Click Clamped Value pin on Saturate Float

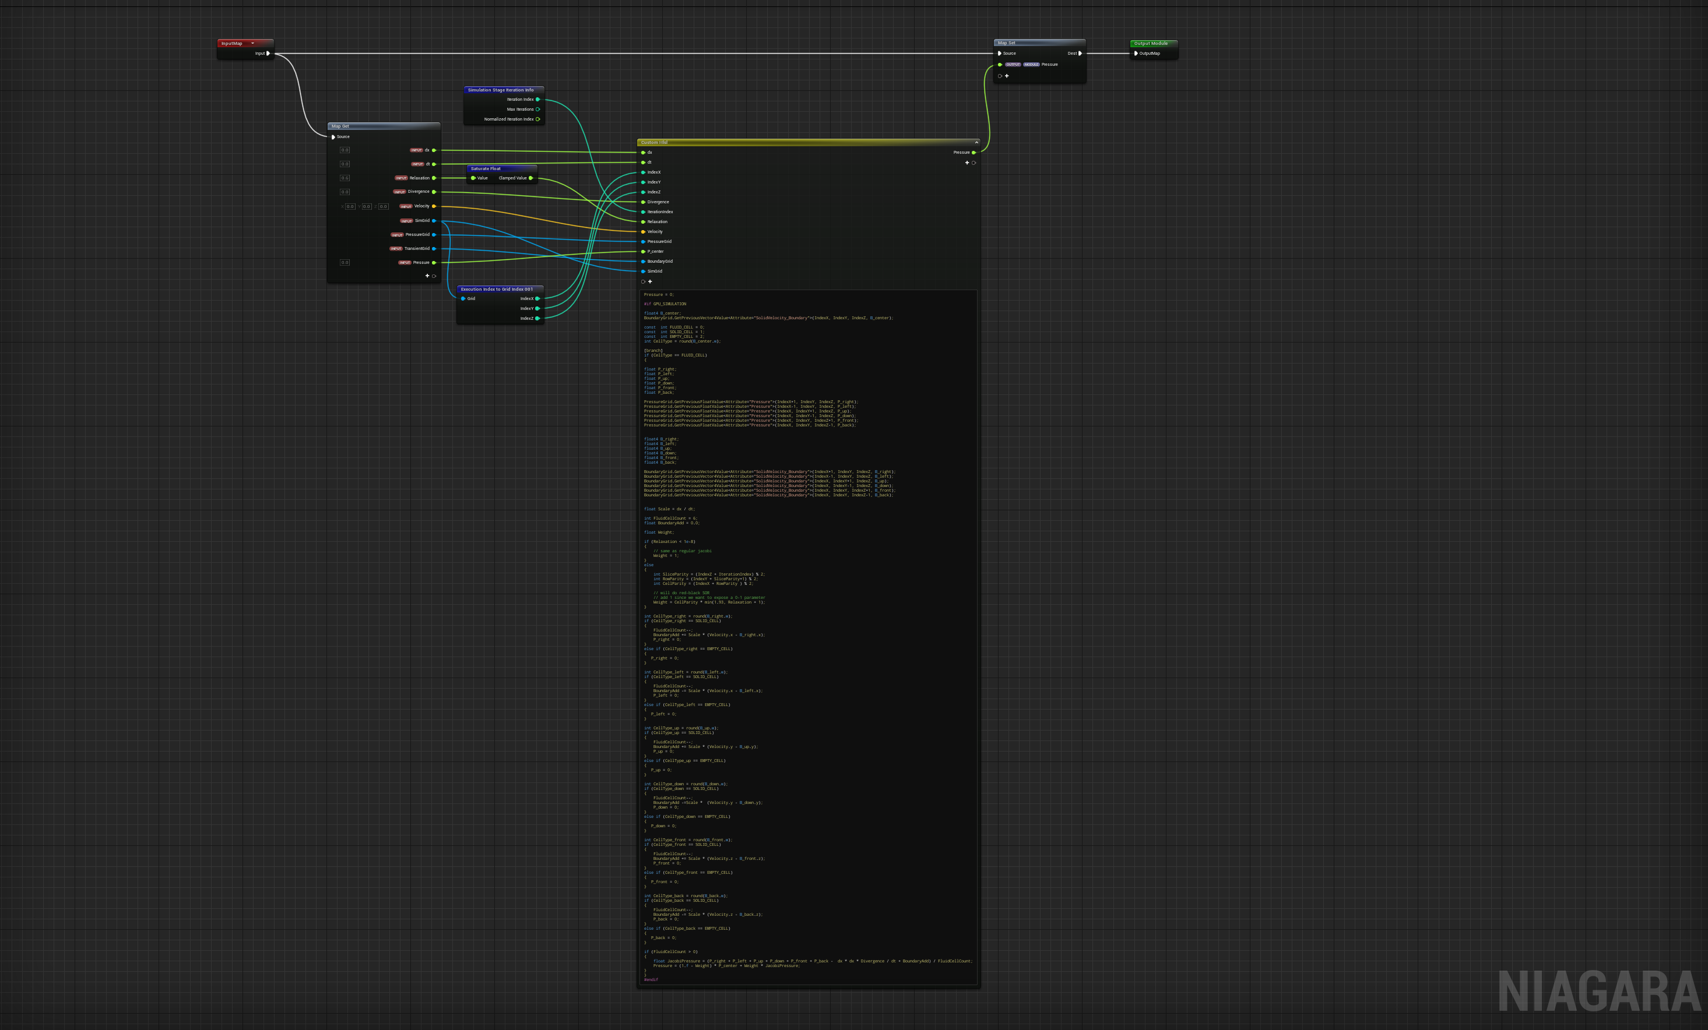(x=531, y=178)
